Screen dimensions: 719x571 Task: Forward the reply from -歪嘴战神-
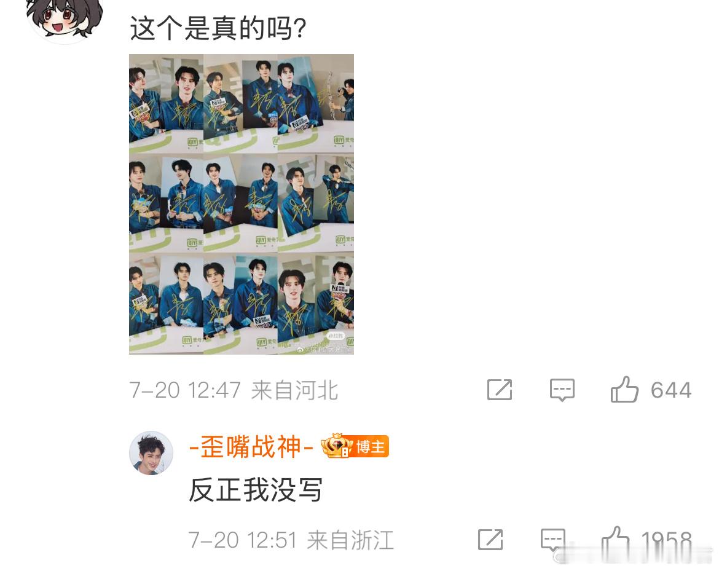(490, 540)
